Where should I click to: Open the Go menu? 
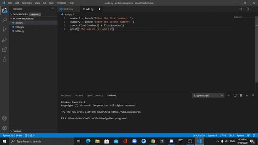coord(44,3)
